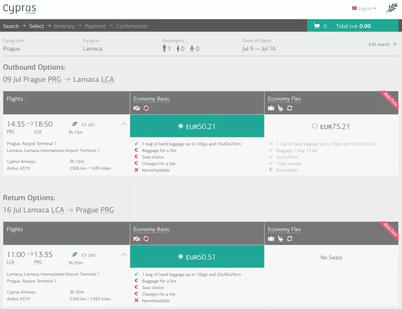Click the outbound Economy Flex header link
Screen dimensions: 402x309
[284, 99]
